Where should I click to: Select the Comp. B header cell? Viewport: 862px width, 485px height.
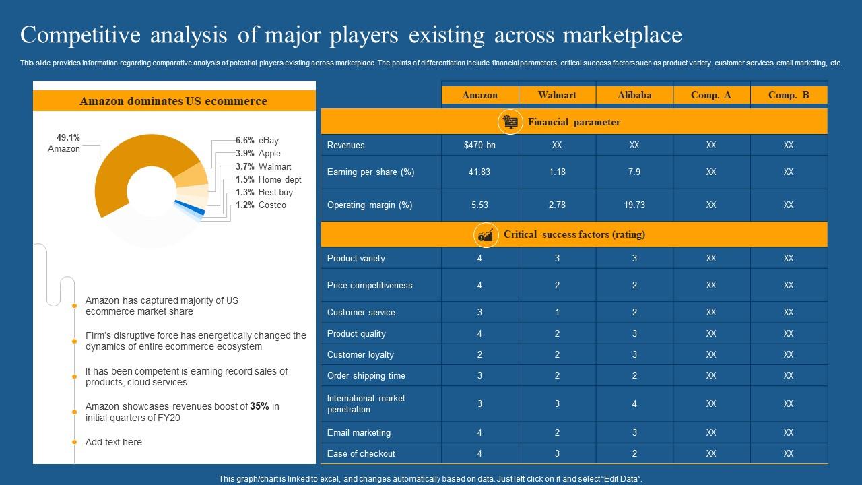pos(788,95)
